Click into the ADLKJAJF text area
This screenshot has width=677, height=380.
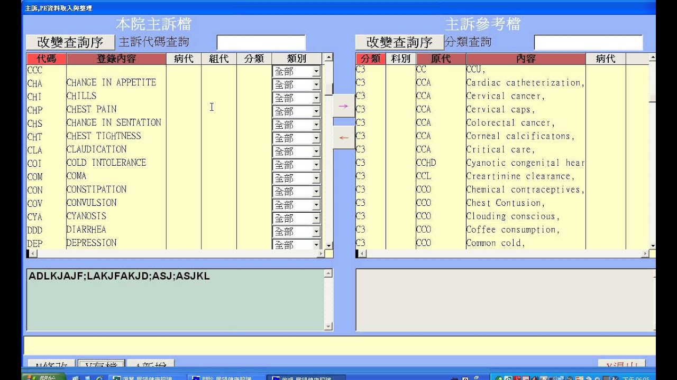click(176, 300)
